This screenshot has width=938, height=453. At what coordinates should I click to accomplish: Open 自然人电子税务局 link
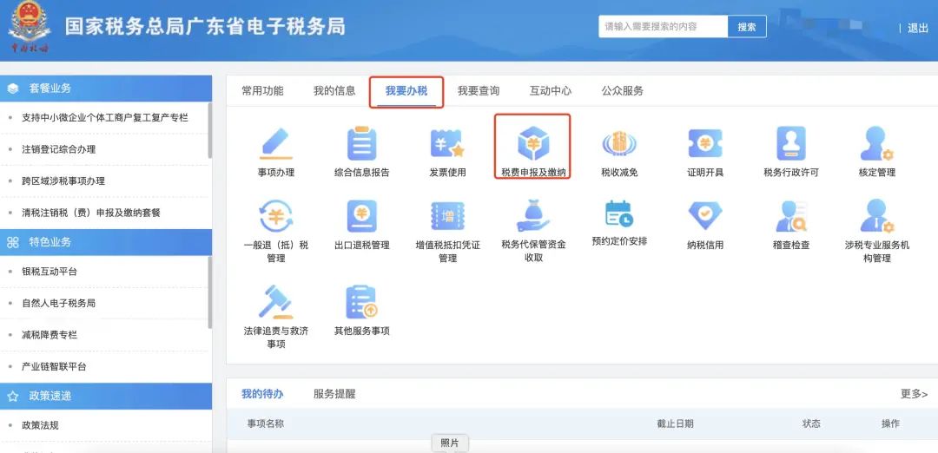59,304
